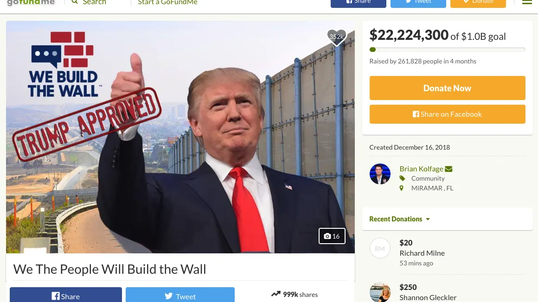Click the heart icon showing 352k
Image resolution: width=538 pixels, height=302 pixels.
tap(336, 37)
